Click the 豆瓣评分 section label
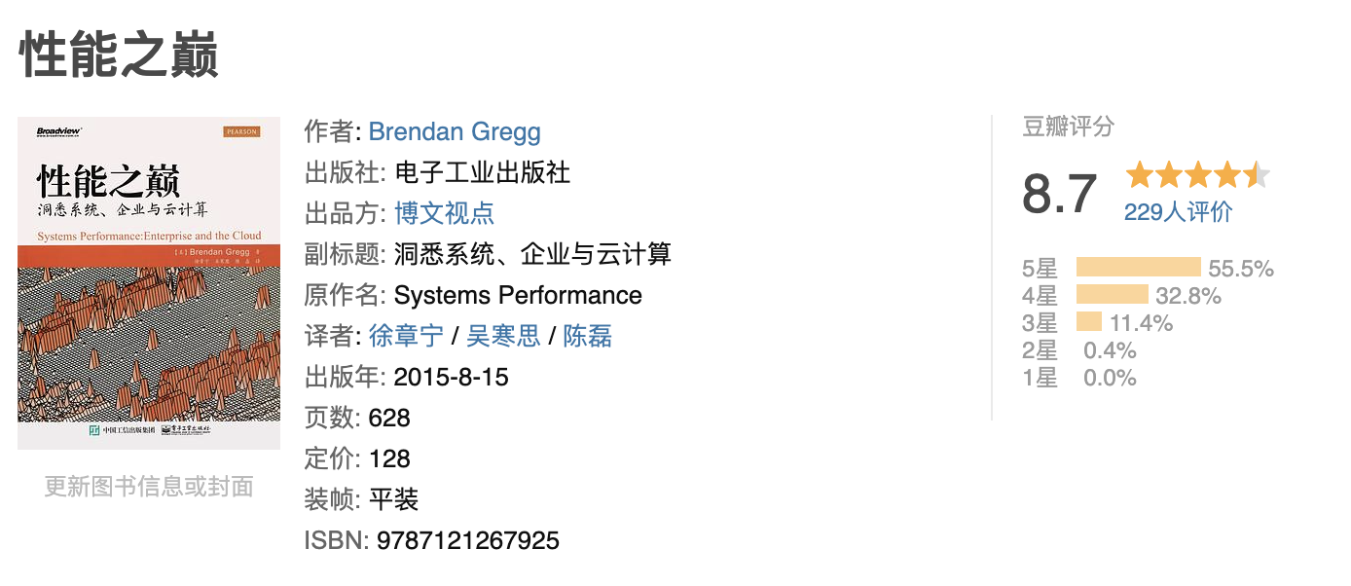Image resolution: width=1351 pixels, height=586 pixels. [1068, 127]
